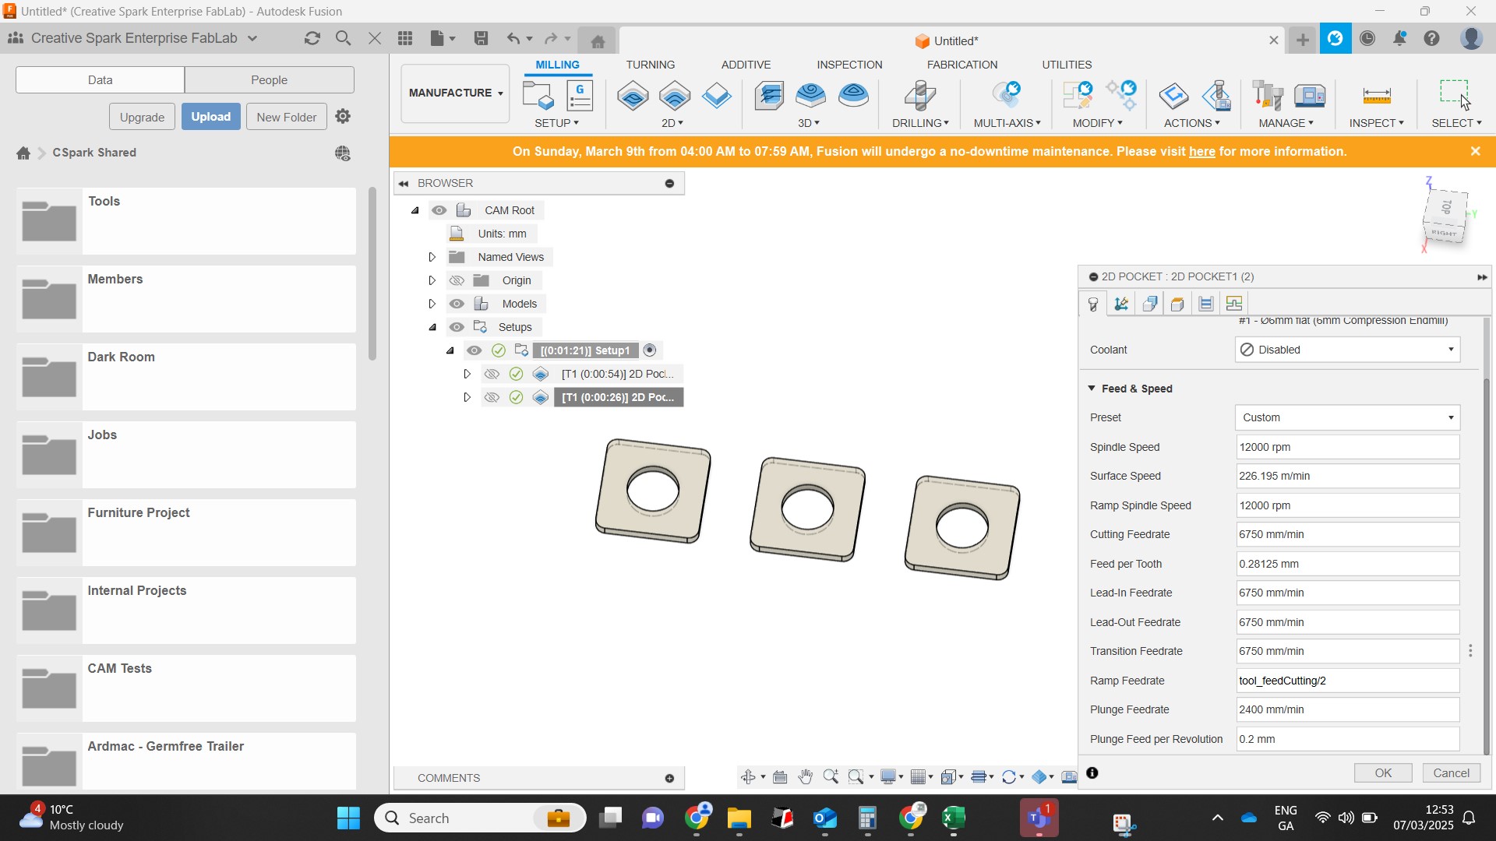The width and height of the screenshot is (1496, 841).
Task: Expand the Named Views node
Action: (x=432, y=257)
